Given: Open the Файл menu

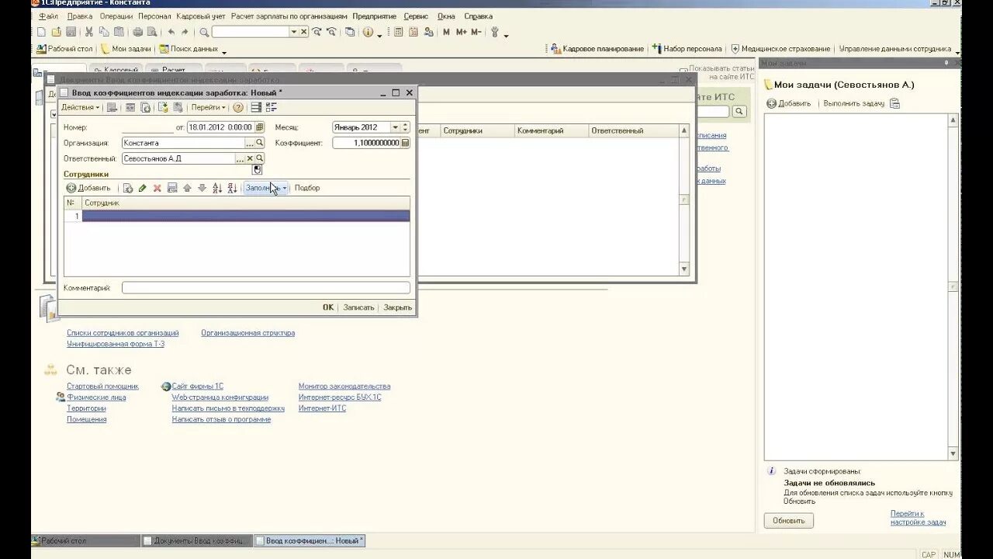Looking at the screenshot, I should 48,16.
